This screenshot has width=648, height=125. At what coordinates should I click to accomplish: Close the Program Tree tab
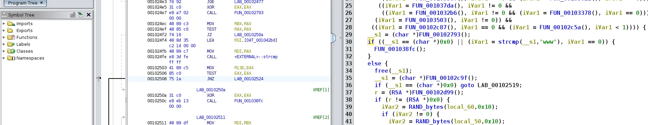tap(42, 3)
